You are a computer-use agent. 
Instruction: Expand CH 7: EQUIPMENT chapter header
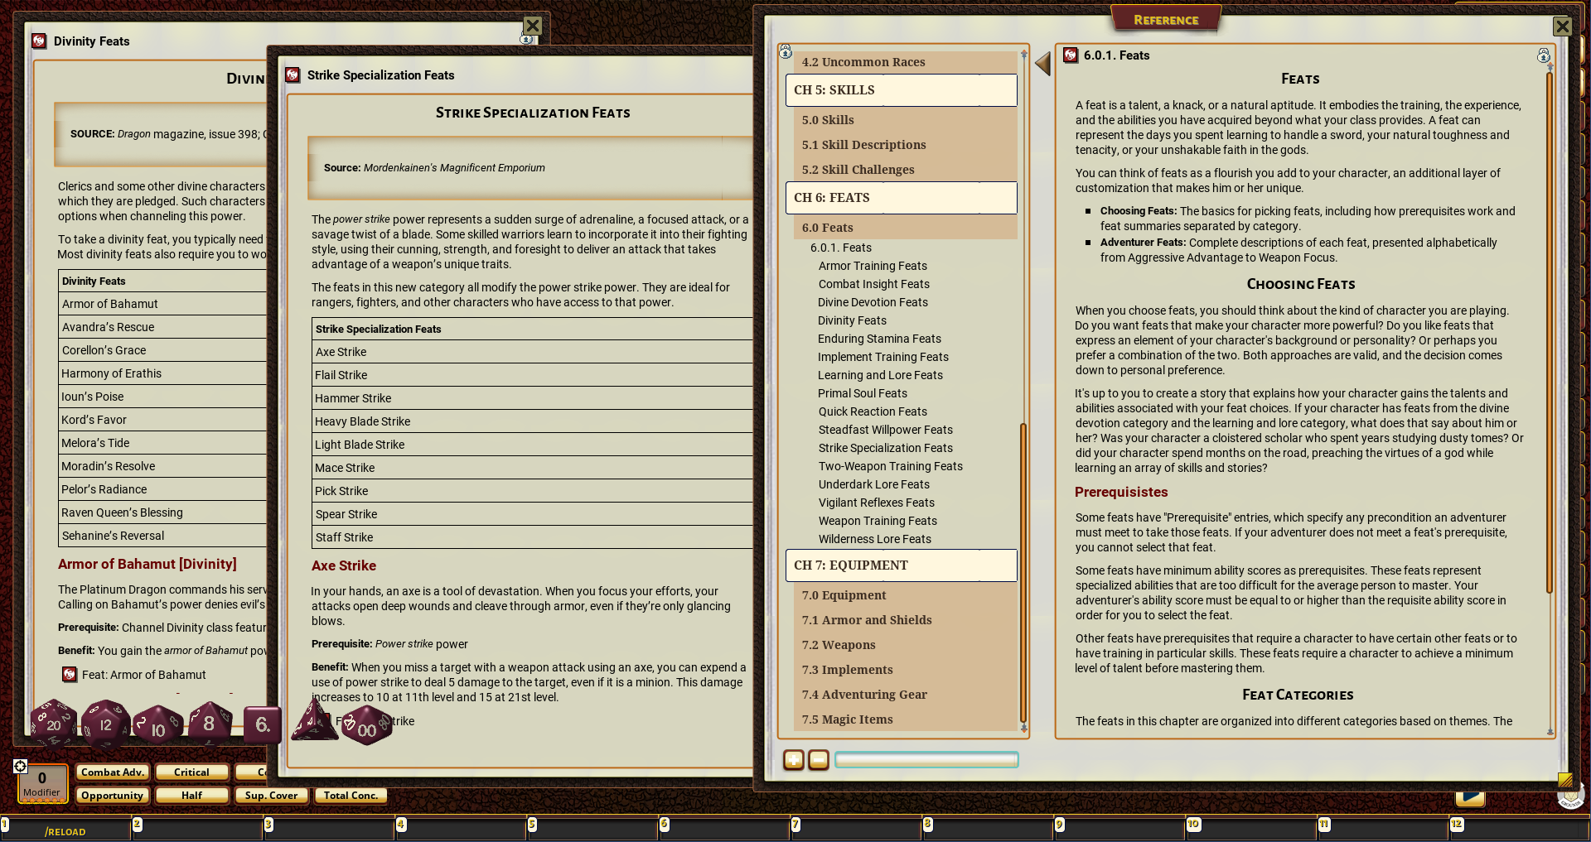click(x=901, y=565)
